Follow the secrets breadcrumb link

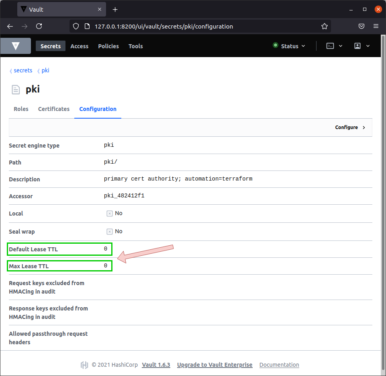coord(23,70)
